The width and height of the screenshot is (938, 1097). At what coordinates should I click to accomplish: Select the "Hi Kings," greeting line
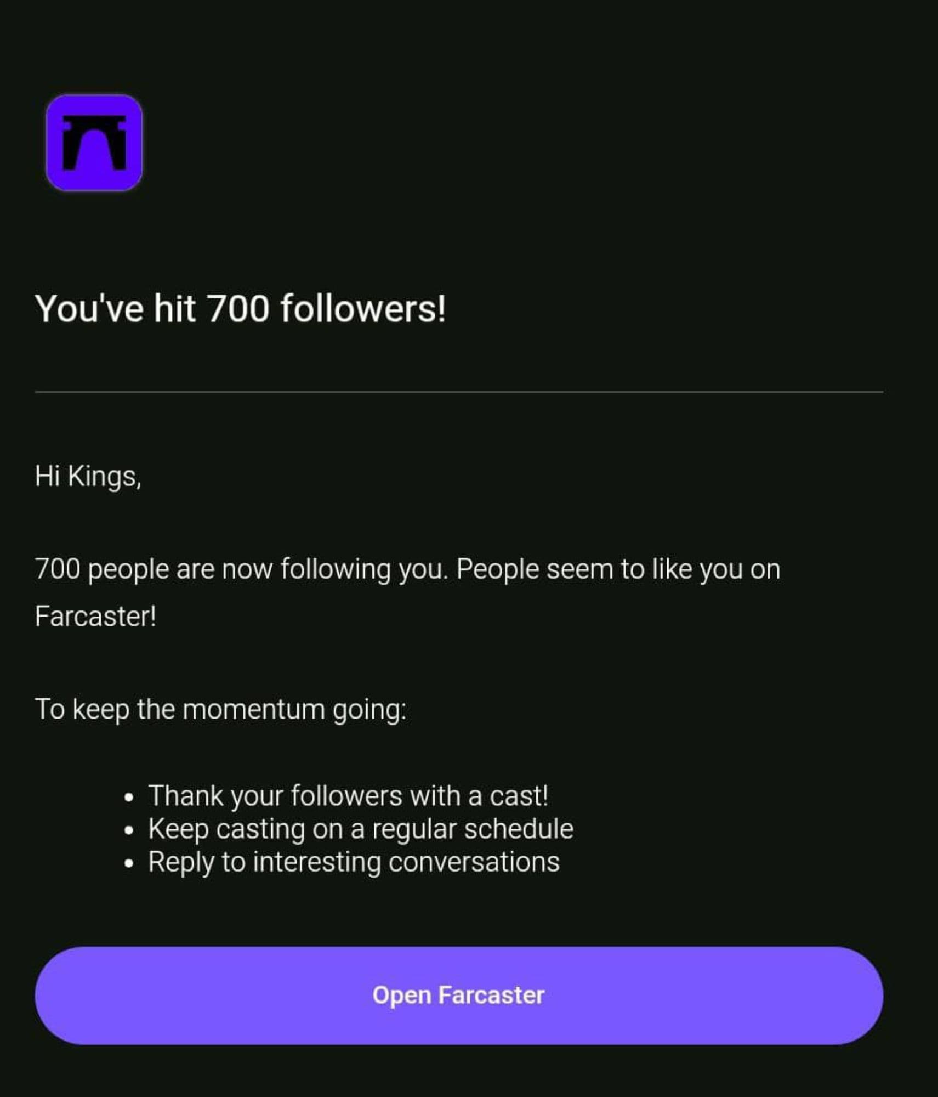[88, 476]
